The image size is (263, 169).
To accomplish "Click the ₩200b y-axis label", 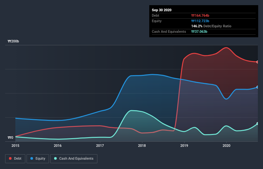I will click(x=13, y=41).
